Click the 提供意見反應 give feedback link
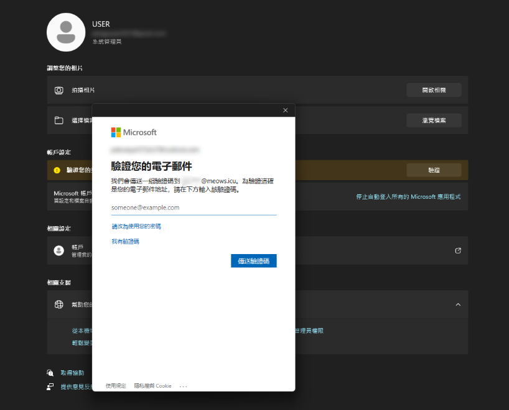 (x=77, y=386)
